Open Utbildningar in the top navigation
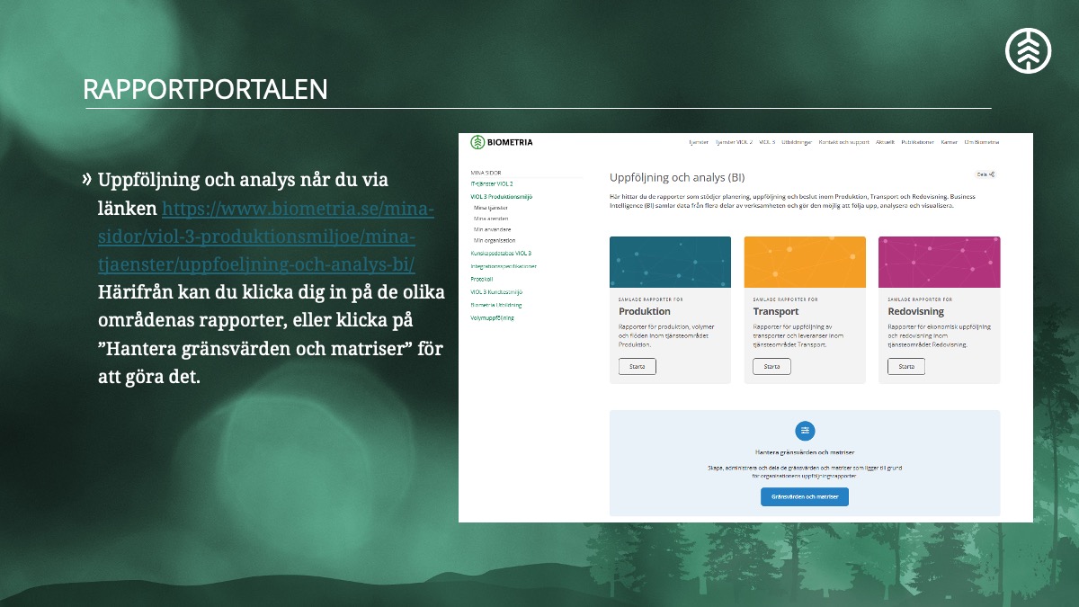The image size is (1079, 607). pos(797,142)
